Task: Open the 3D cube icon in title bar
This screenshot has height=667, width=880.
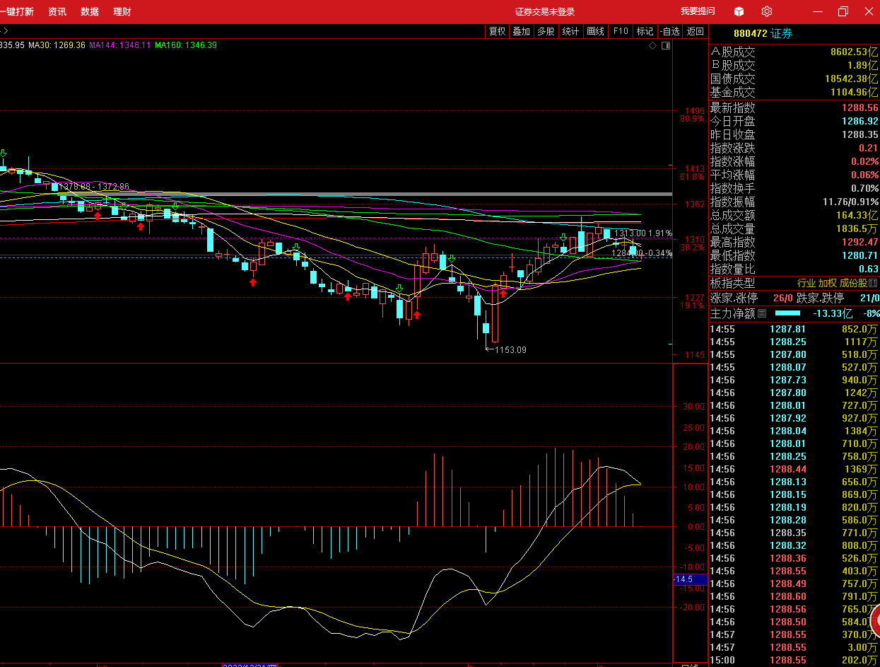Action: [739, 11]
